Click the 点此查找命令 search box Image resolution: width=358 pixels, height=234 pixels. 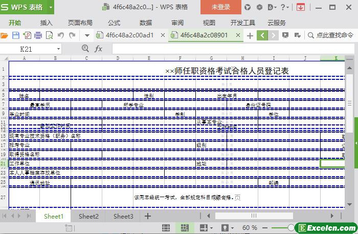click(x=331, y=35)
